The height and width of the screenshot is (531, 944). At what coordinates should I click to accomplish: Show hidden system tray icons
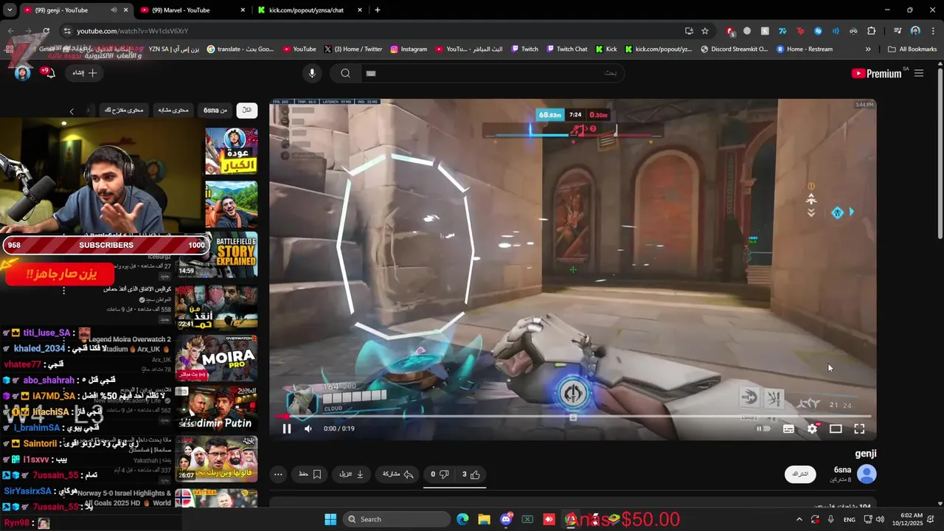tap(799, 519)
